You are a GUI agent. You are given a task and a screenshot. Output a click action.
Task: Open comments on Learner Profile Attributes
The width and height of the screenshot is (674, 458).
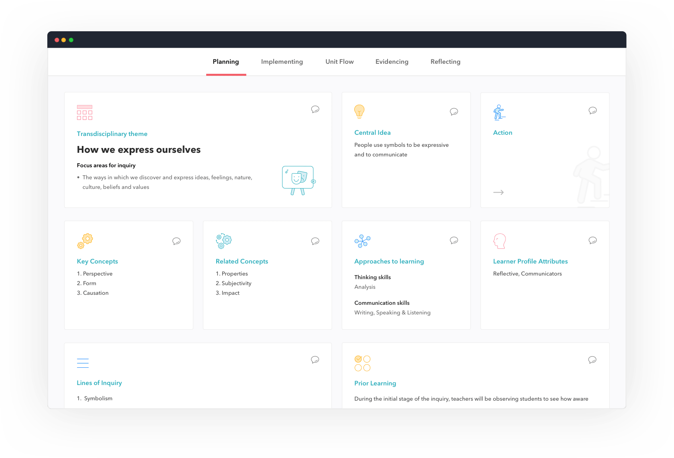tap(593, 240)
